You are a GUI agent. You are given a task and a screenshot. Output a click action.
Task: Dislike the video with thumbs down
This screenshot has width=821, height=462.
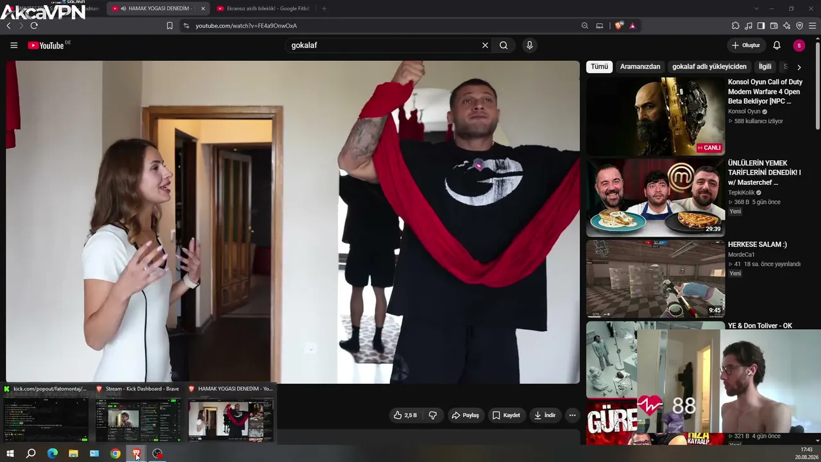[x=433, y=415]
